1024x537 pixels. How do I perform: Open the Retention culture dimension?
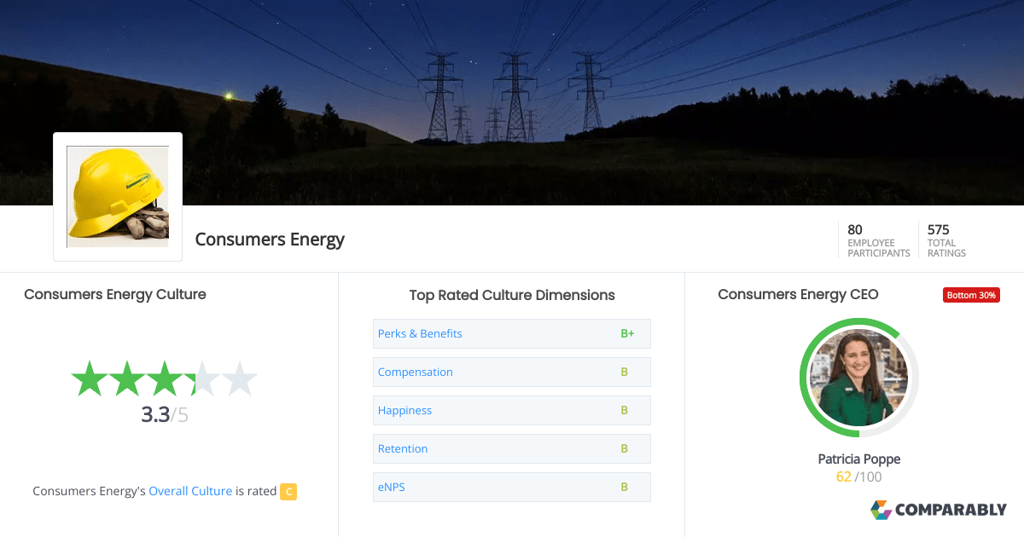pyautogui.click(x=403, y=448)
